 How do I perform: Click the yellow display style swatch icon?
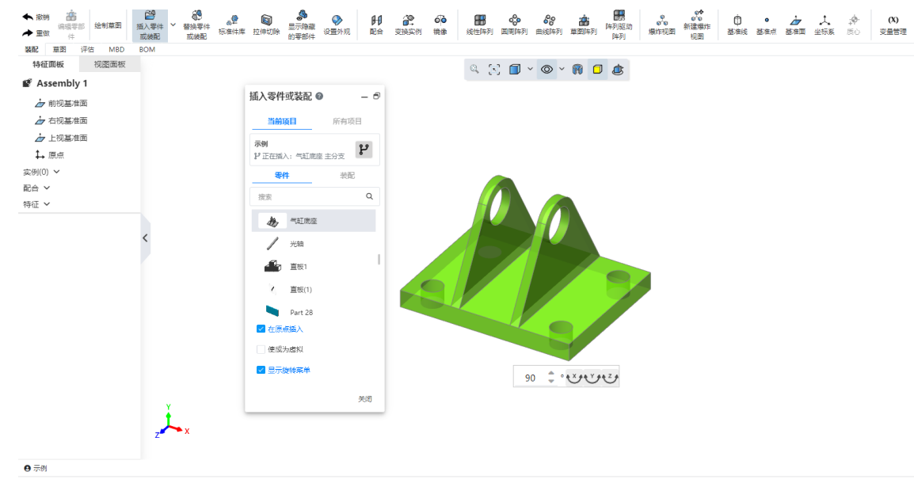[x=597, y=70]
